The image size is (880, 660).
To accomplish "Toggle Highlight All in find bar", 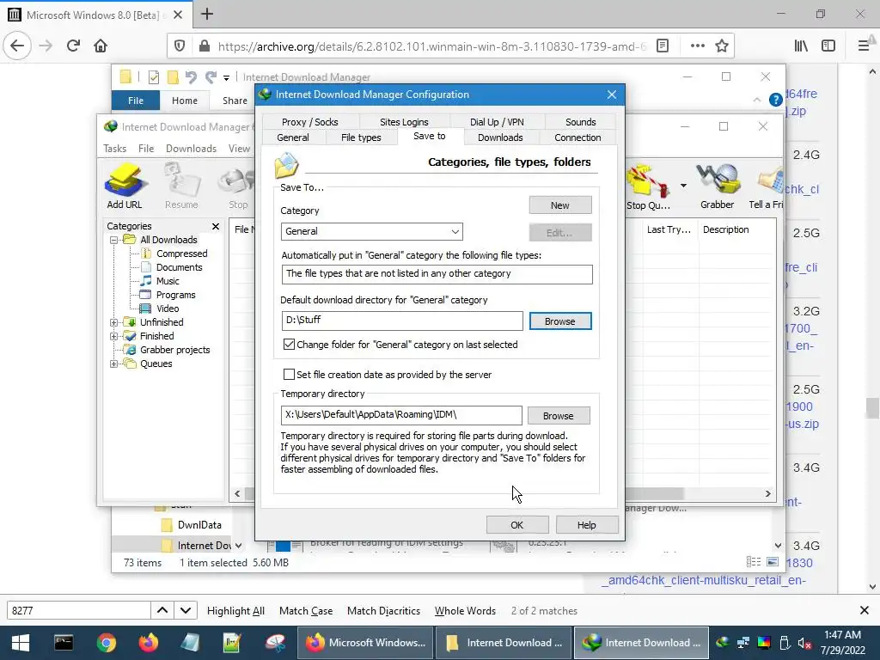I will pyautogui.click(x=235, y=611).
